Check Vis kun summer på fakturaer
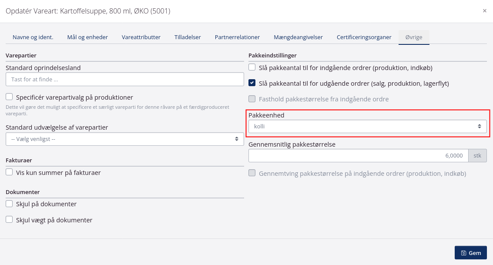Image resolution: width=493 pixels, height=265 pixels. tap(9, 172)
